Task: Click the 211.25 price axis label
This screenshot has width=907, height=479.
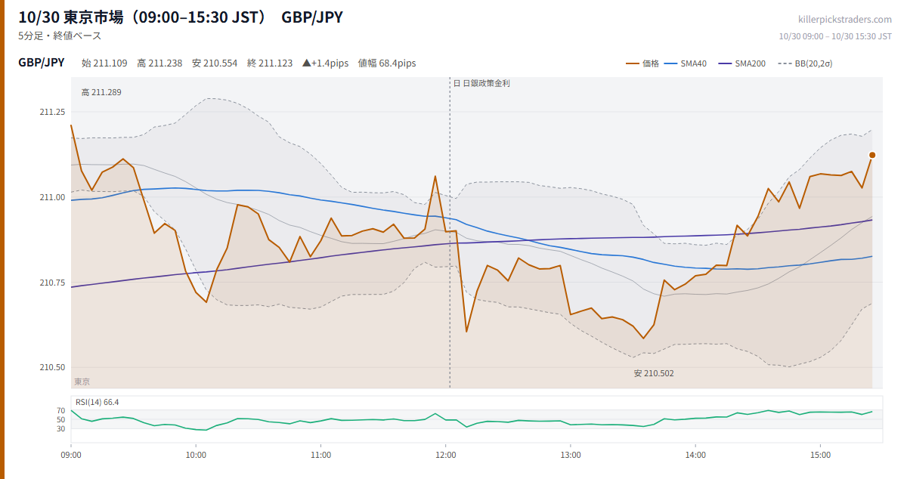Action: point(52,112)
